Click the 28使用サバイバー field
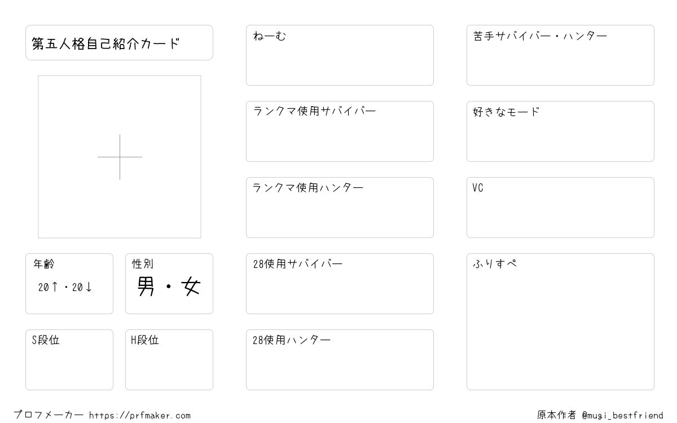The image size is (677, 423). [x=340, y=284]
